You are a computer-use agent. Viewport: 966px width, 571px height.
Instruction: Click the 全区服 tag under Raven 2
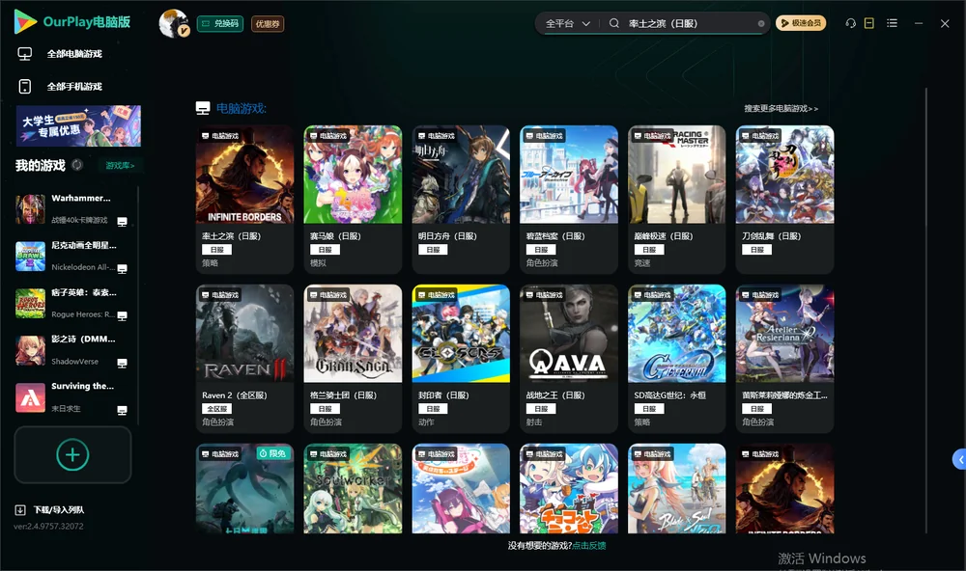tap(216, 409)
